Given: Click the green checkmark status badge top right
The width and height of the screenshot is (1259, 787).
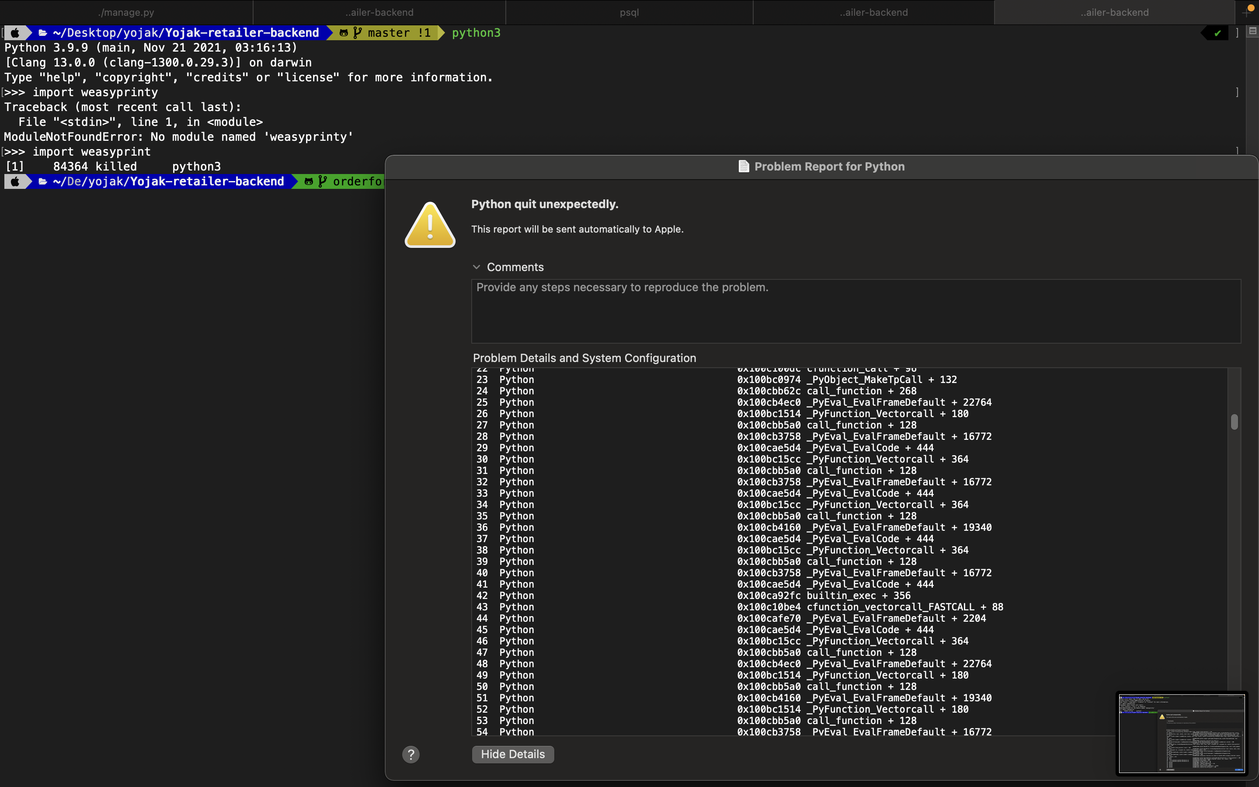Looking at the screenshot, I should click(x=1216, y=32).
